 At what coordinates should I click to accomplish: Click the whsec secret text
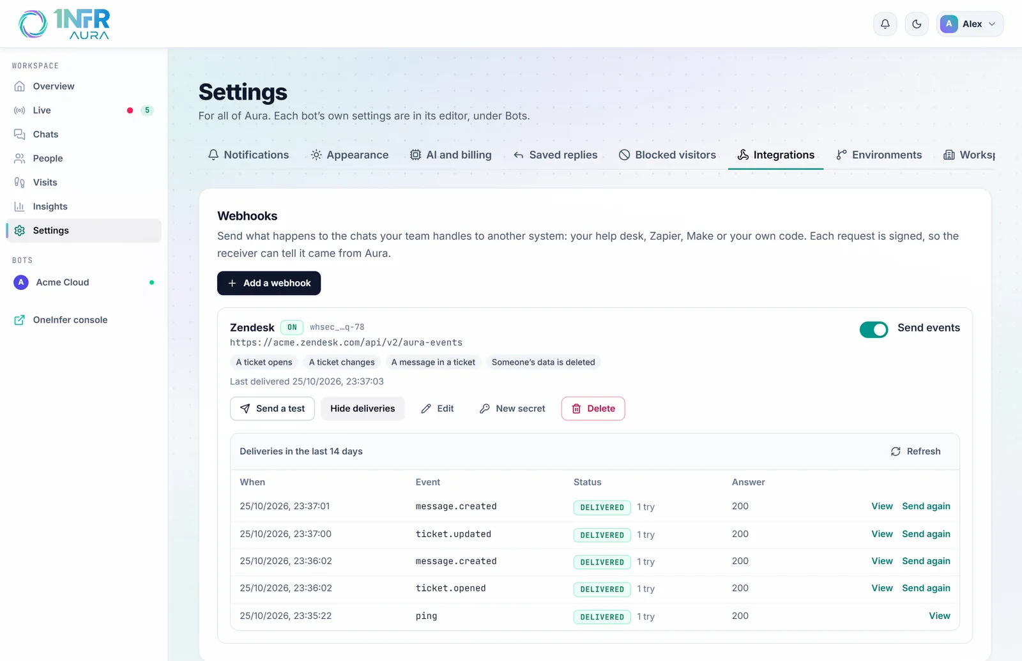point(337,327)
